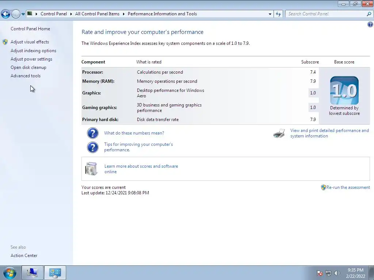Go to Control Panel Home
374x280 pixels.
[x=30, y=29]
